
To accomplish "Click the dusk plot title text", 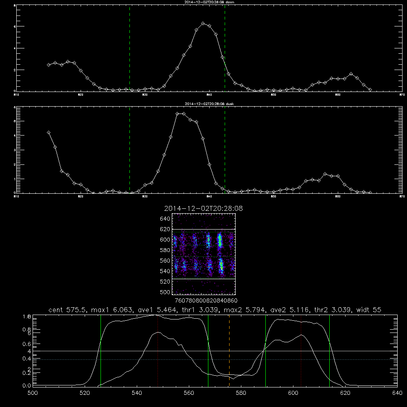I will [x=209, y=104].
